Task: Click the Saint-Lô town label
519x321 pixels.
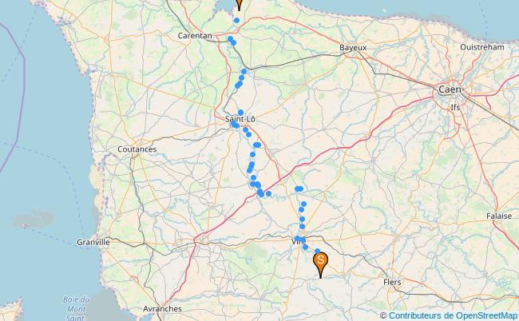Action: coord(240,119)
